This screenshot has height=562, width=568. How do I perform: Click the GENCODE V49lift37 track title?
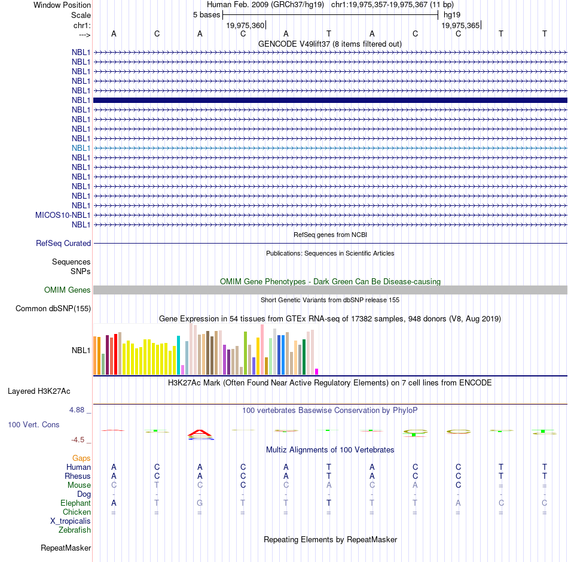[x=329, y=44]
